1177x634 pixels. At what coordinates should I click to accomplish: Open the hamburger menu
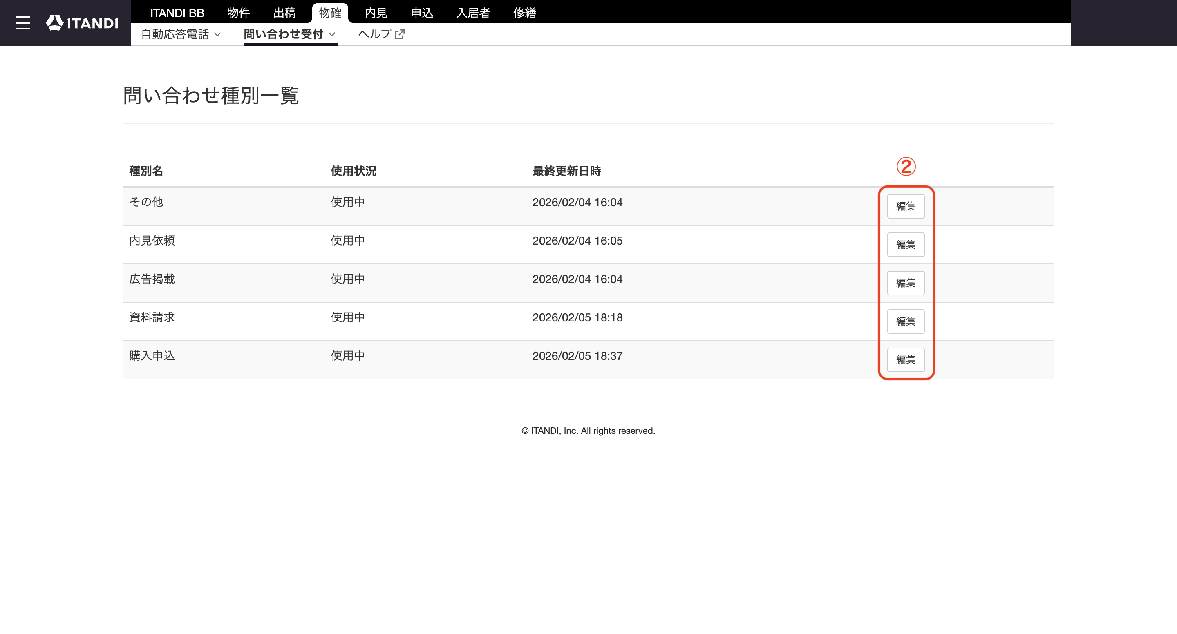[22, 23]
